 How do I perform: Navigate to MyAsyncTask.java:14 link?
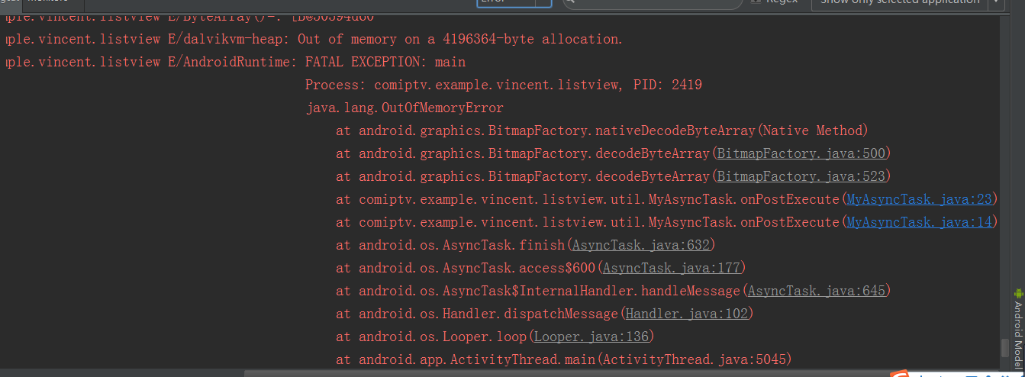tap(919, 222)
